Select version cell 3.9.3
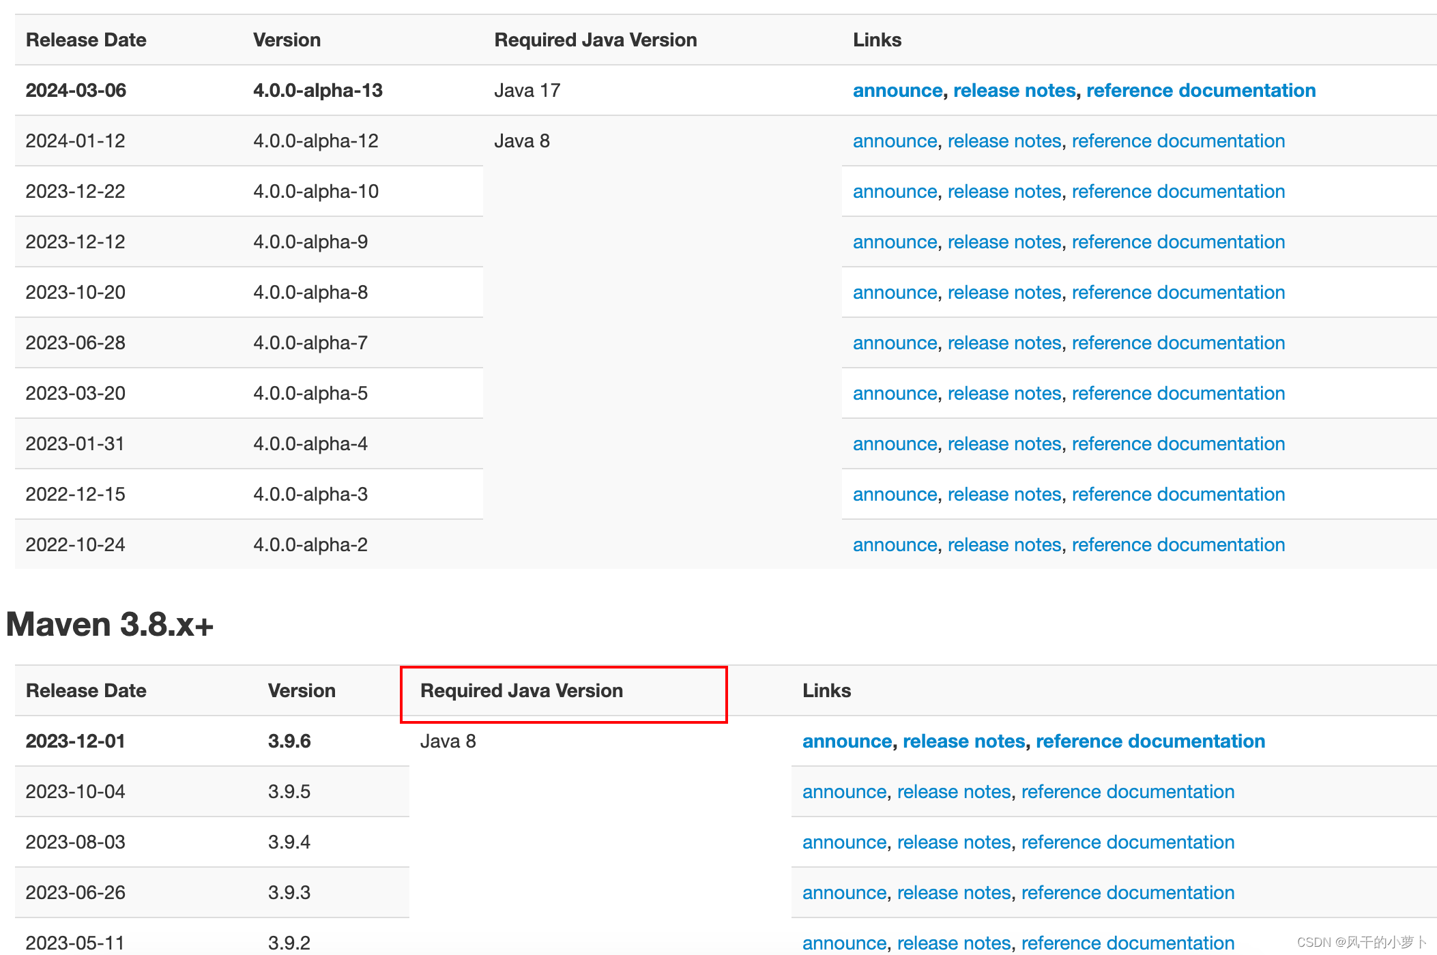The width and height of the screenshot is (1437, 955). [289, 892]
